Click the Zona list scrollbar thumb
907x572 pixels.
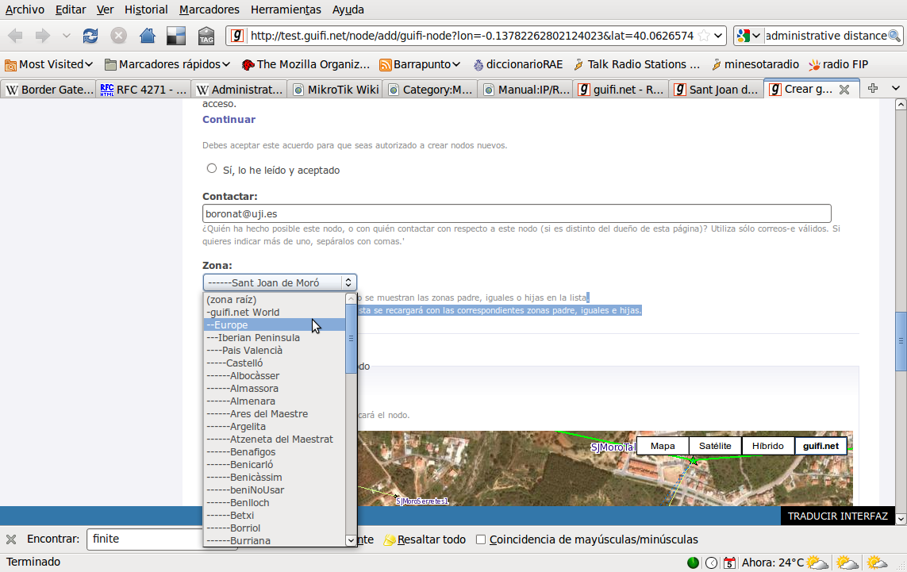(352, 339)
